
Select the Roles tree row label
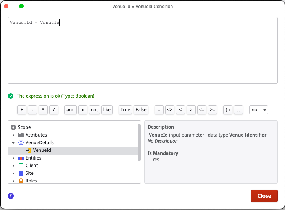coord(31,181)
